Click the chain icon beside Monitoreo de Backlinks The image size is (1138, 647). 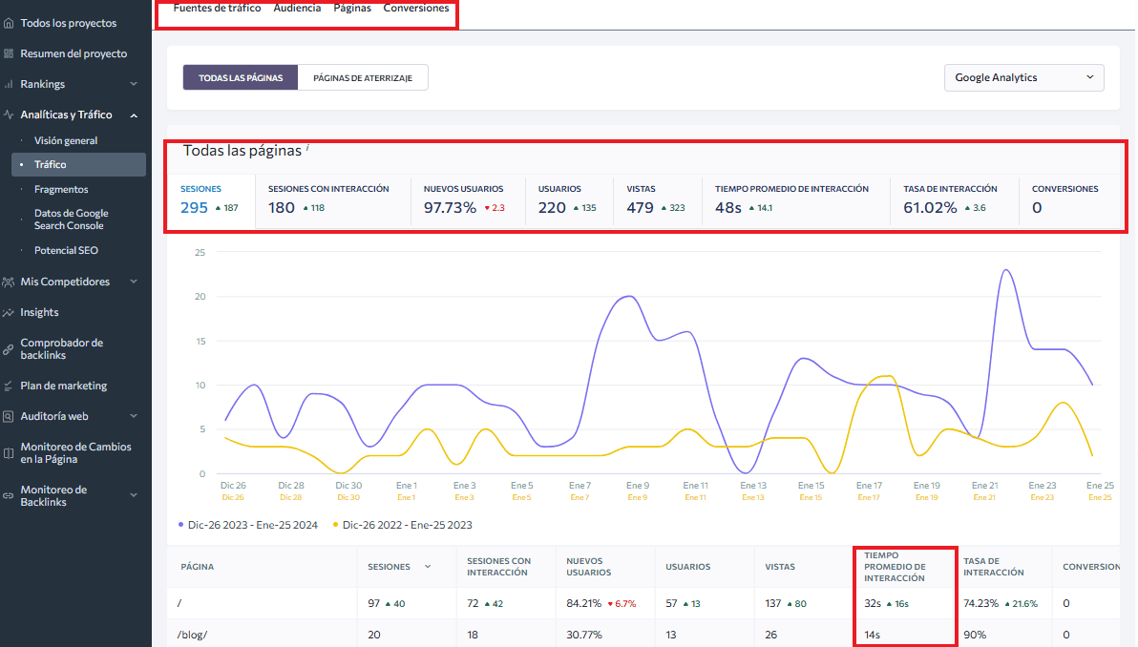point(9,495)
